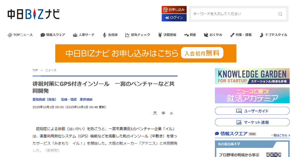Click the shachihoko icon beside ナゴヤスタイル

tap(262, 35)
